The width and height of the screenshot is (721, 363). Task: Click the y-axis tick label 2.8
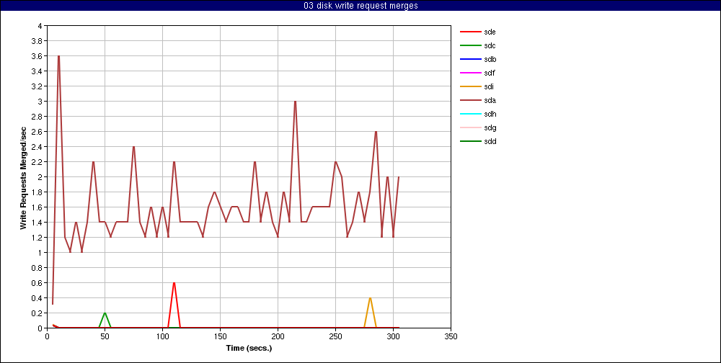point(37,117)
